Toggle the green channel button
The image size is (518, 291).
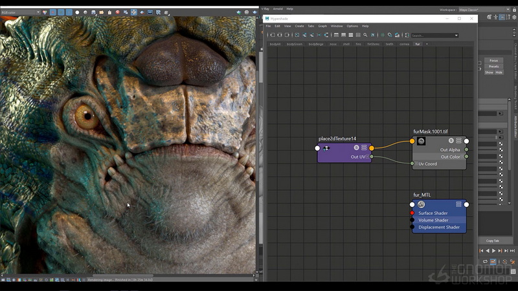point(61,12)
